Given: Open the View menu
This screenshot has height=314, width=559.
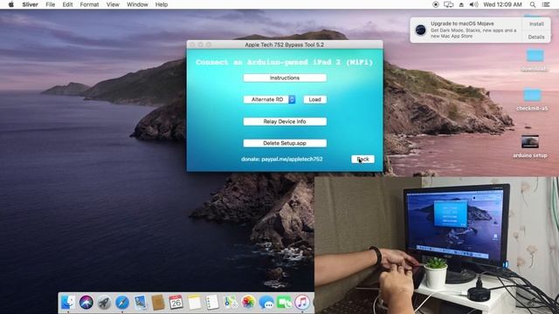Looking at the screenshot, I should (113, 4).
